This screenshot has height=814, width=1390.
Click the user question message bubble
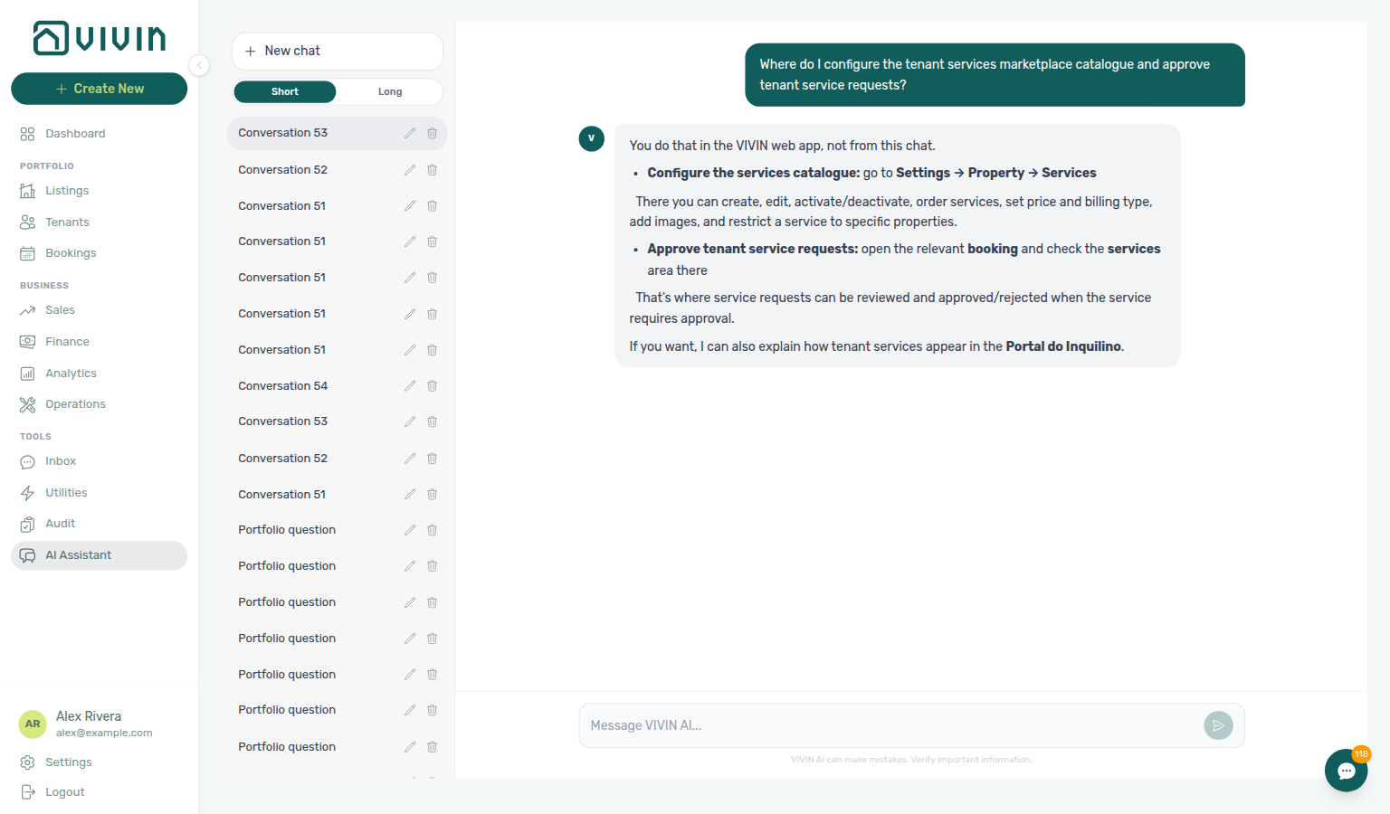[x=995, y=75]
